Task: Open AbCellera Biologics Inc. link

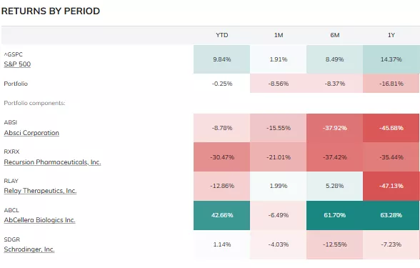Action: (x=39, y=220)
